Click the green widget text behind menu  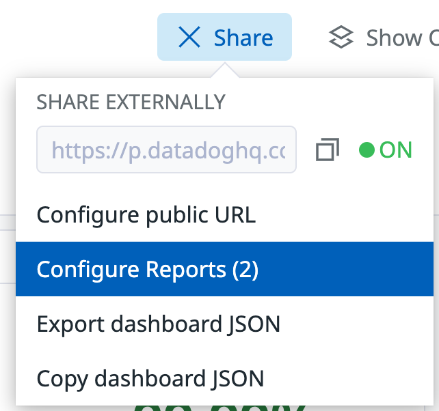(x=219, y=408)
